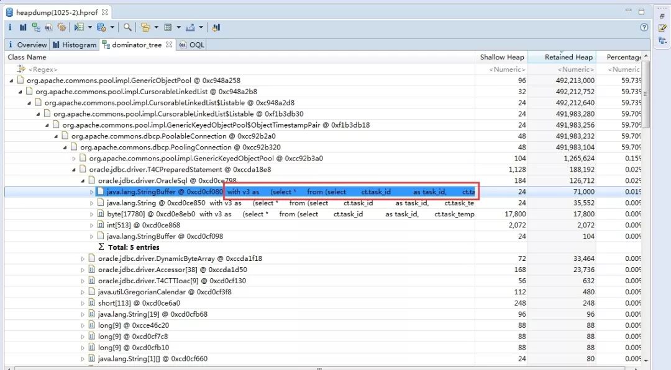The width and height of the screenshot is (671, 370).
Task: Select byte[17780] @ 0xcd0e8eb0 row
Action: coord(323,214)
